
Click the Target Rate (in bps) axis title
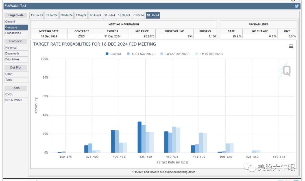tap(172, 162)
